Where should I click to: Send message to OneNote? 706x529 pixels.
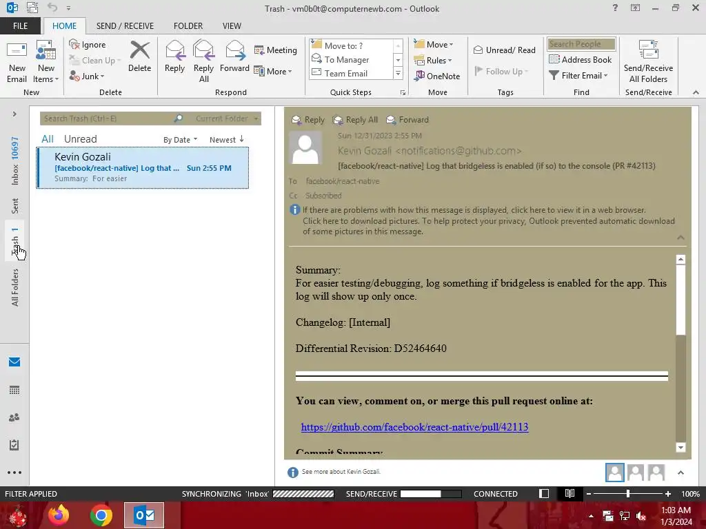pos(437,76)
